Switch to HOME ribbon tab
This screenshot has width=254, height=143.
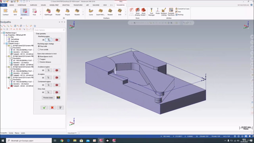tap(12, 5)
